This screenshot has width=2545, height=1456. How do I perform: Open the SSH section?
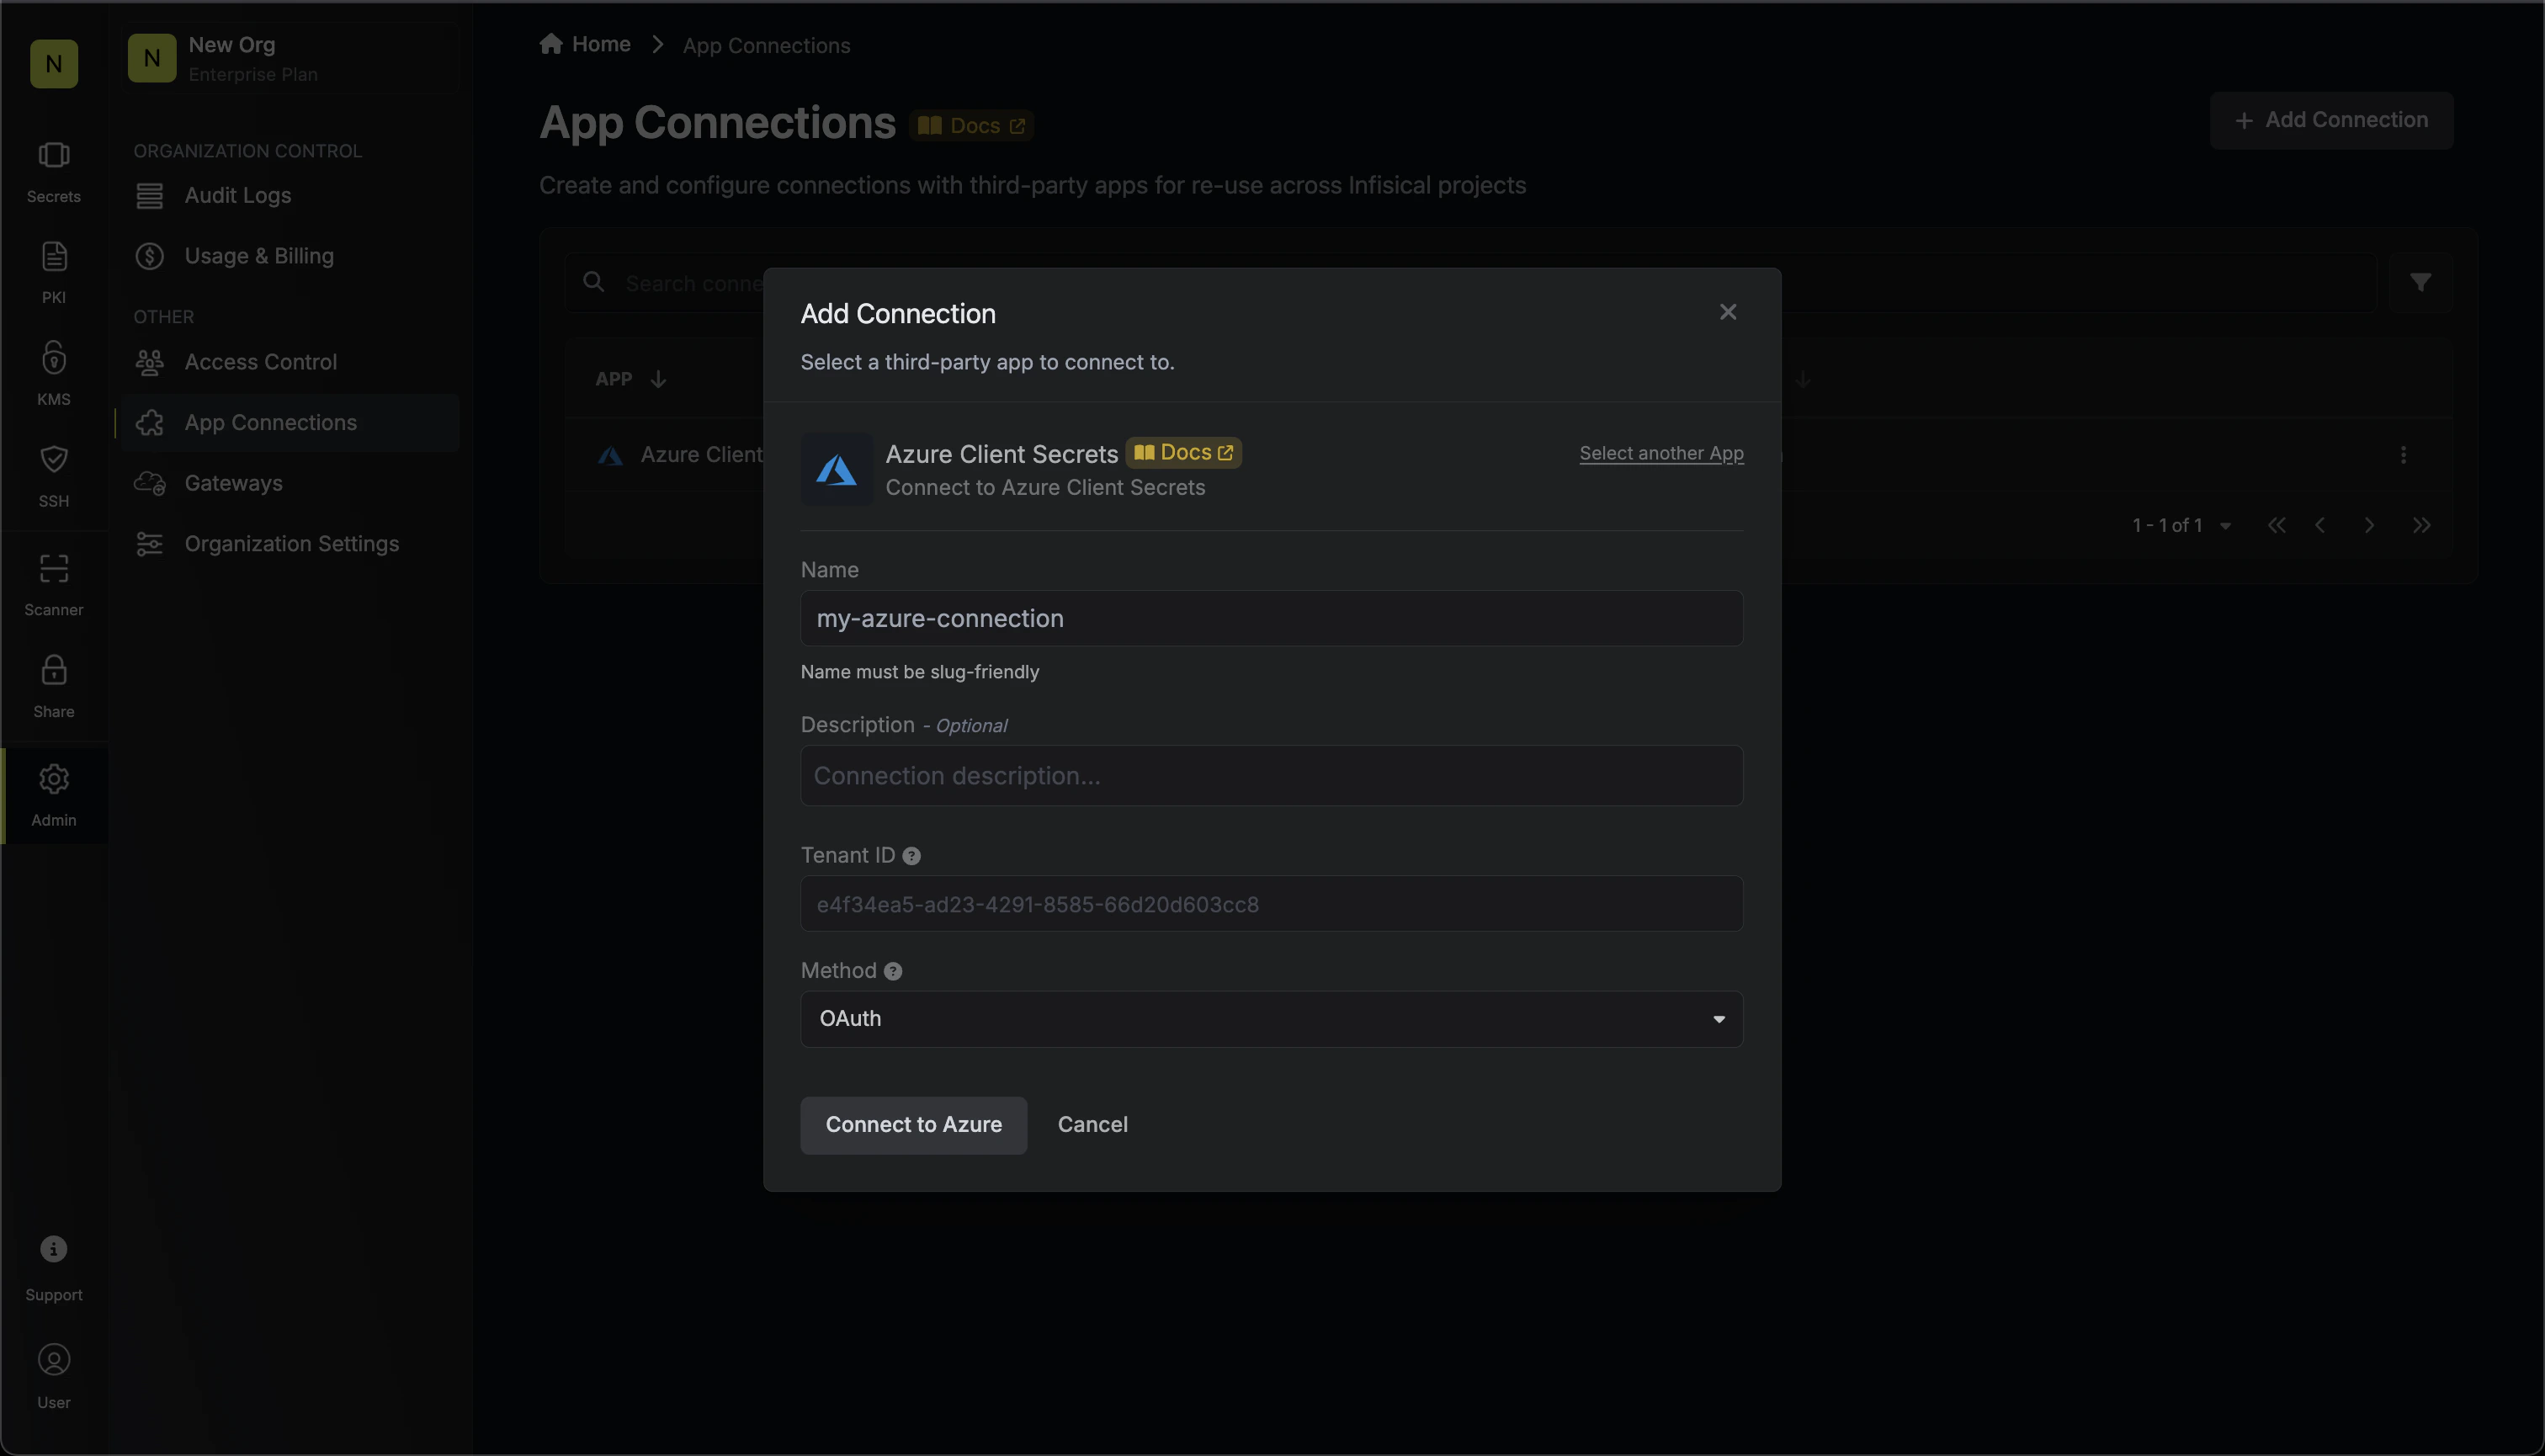click(x=54, y=476)
